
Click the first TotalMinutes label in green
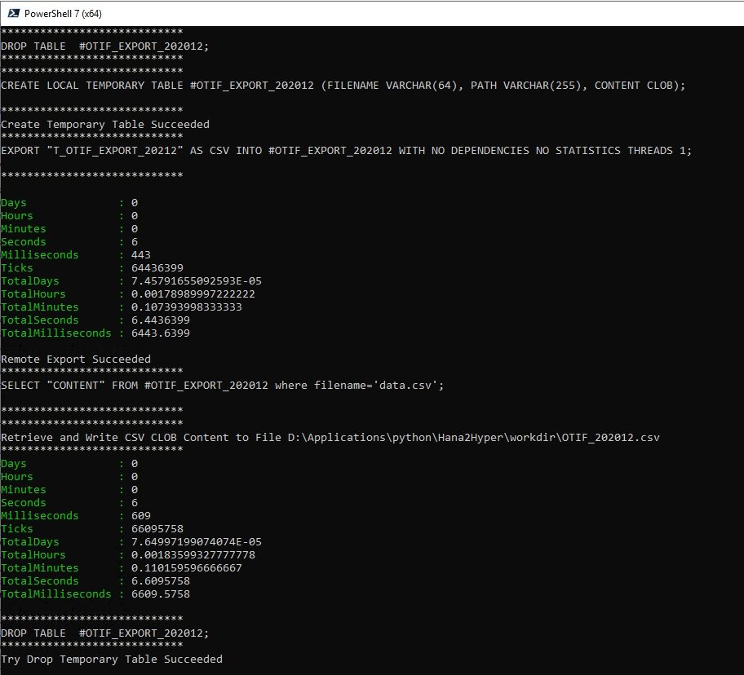[x=40, y=307]
